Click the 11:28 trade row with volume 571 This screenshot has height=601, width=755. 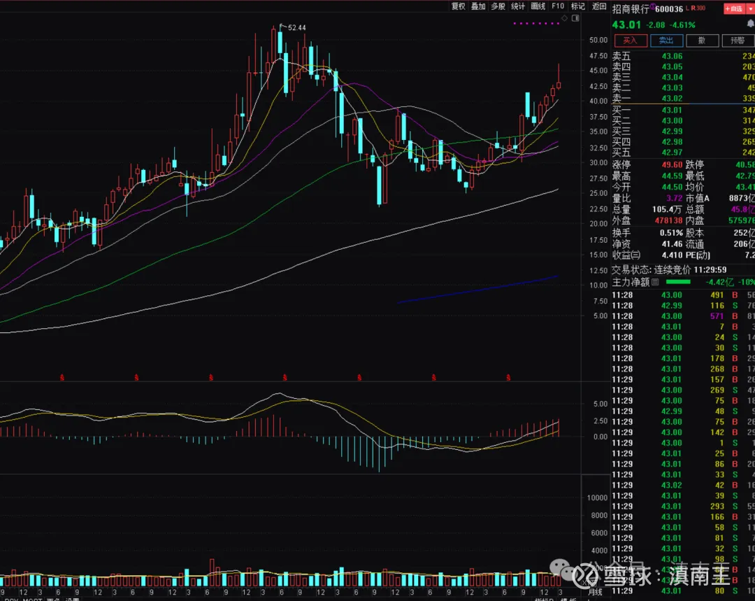[683, 316]
